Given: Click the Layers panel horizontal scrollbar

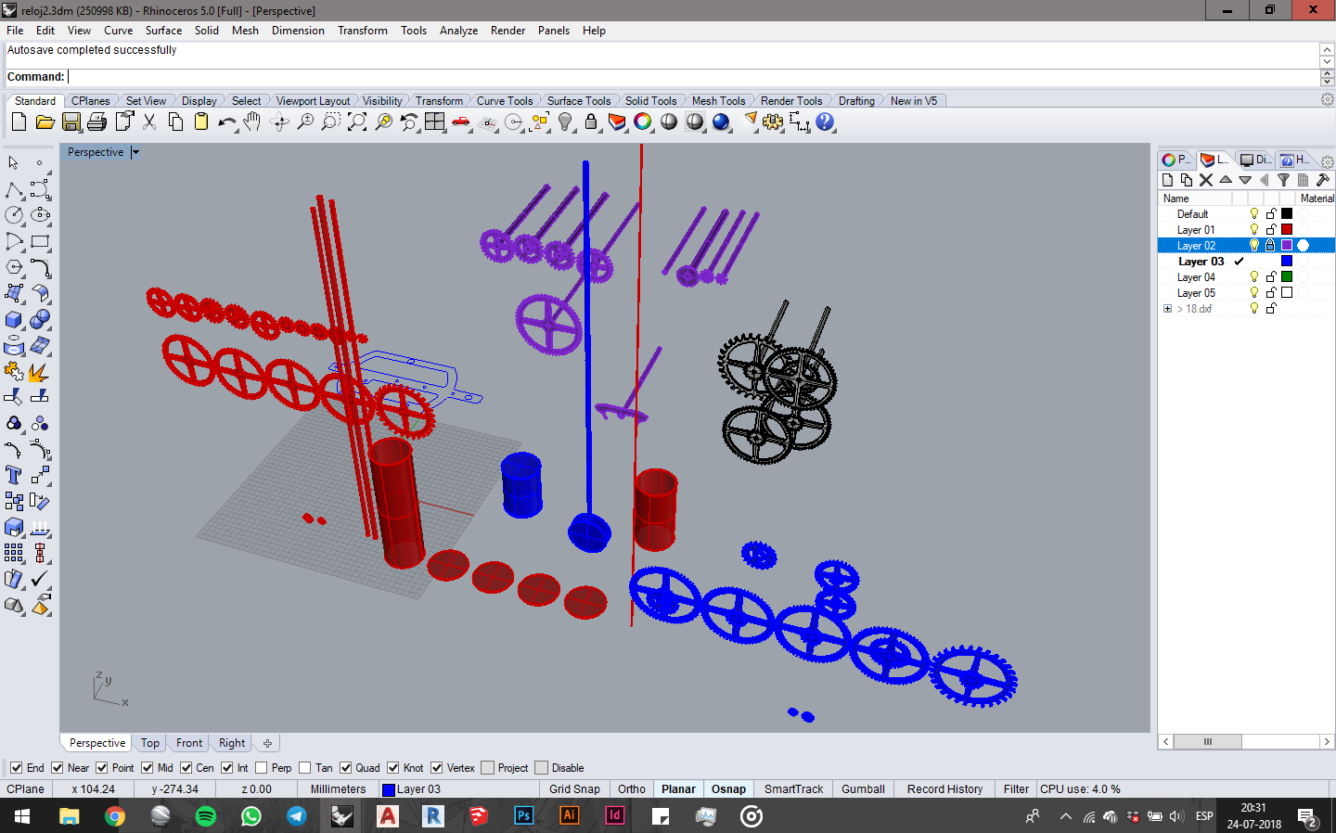Looking at the screenshot, I should (1246, 742).
